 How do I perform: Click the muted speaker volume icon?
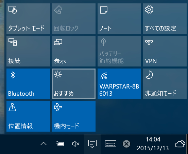pyautogui.click(x=76, y=144)
